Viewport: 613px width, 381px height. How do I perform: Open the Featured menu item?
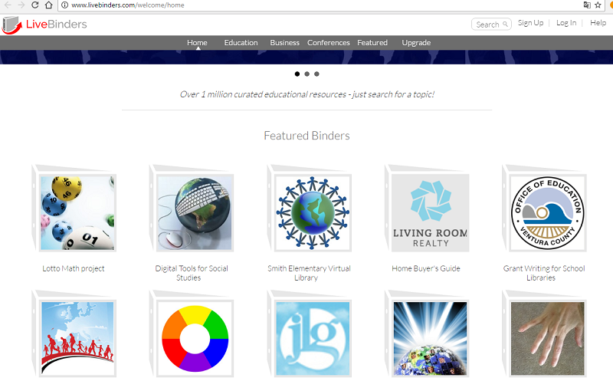[372, 43]
